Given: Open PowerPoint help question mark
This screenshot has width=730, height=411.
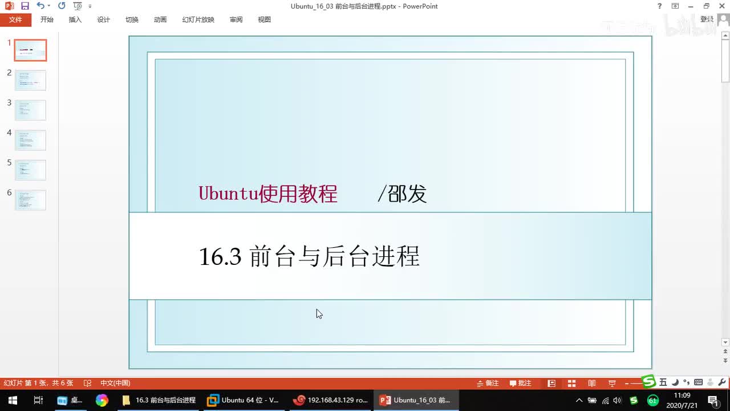Looking at the screenshot, I should 660,6.
